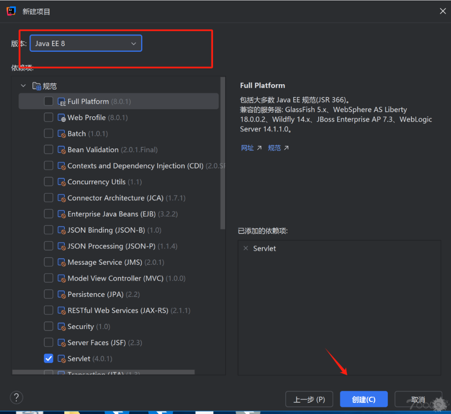This screenshot has width=451, height=414.
Task: Tick the Concurrency Utils checkbox
Action: tap(48, 181)
